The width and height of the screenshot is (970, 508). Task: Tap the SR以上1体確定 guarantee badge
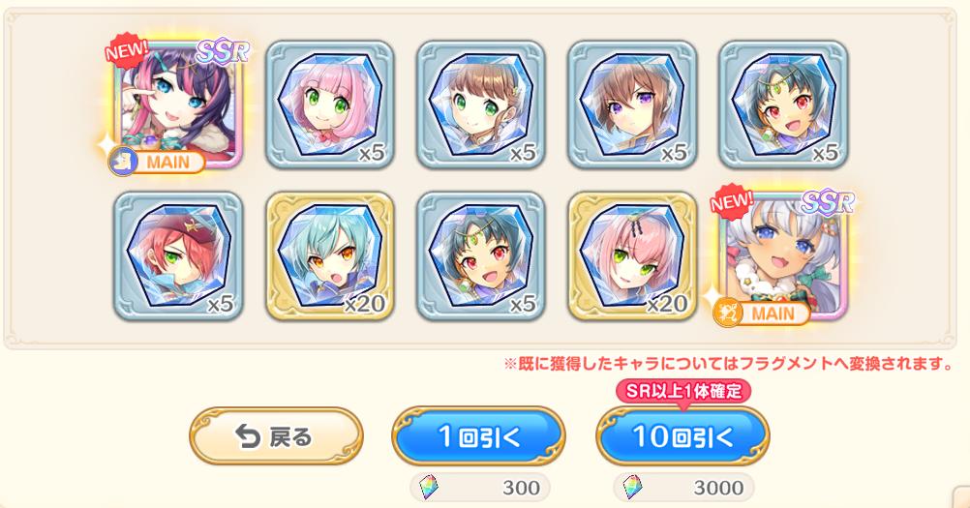pos(682,391)
